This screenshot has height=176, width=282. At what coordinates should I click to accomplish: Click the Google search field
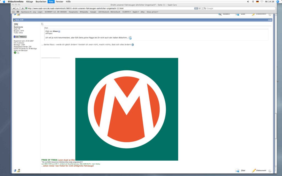[x=239, y=9]
